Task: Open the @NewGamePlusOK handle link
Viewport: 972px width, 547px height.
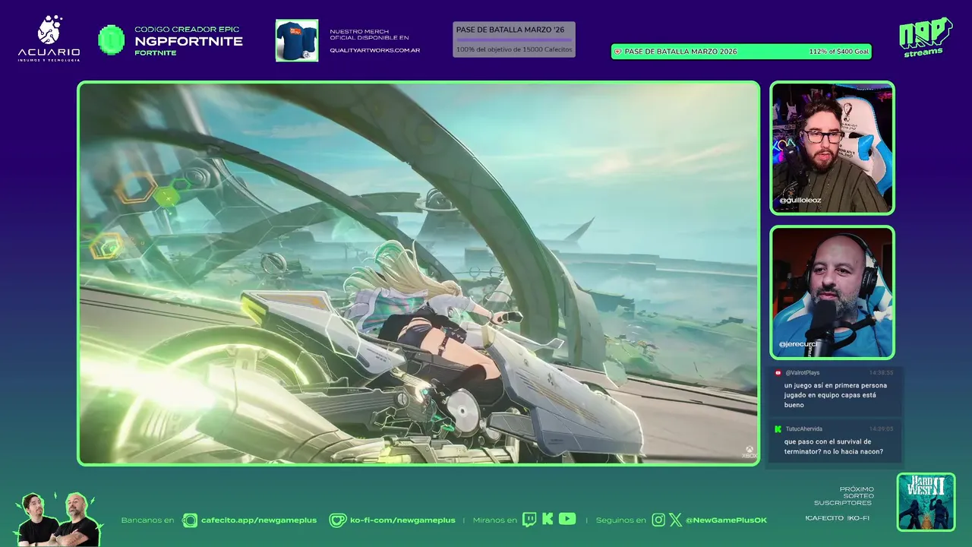Action: click(726, 520)
